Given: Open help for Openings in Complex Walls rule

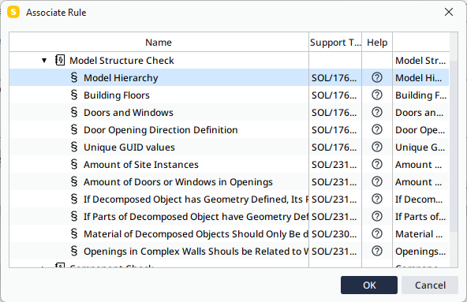Looking at the screenshot, I should click(377, 251).
